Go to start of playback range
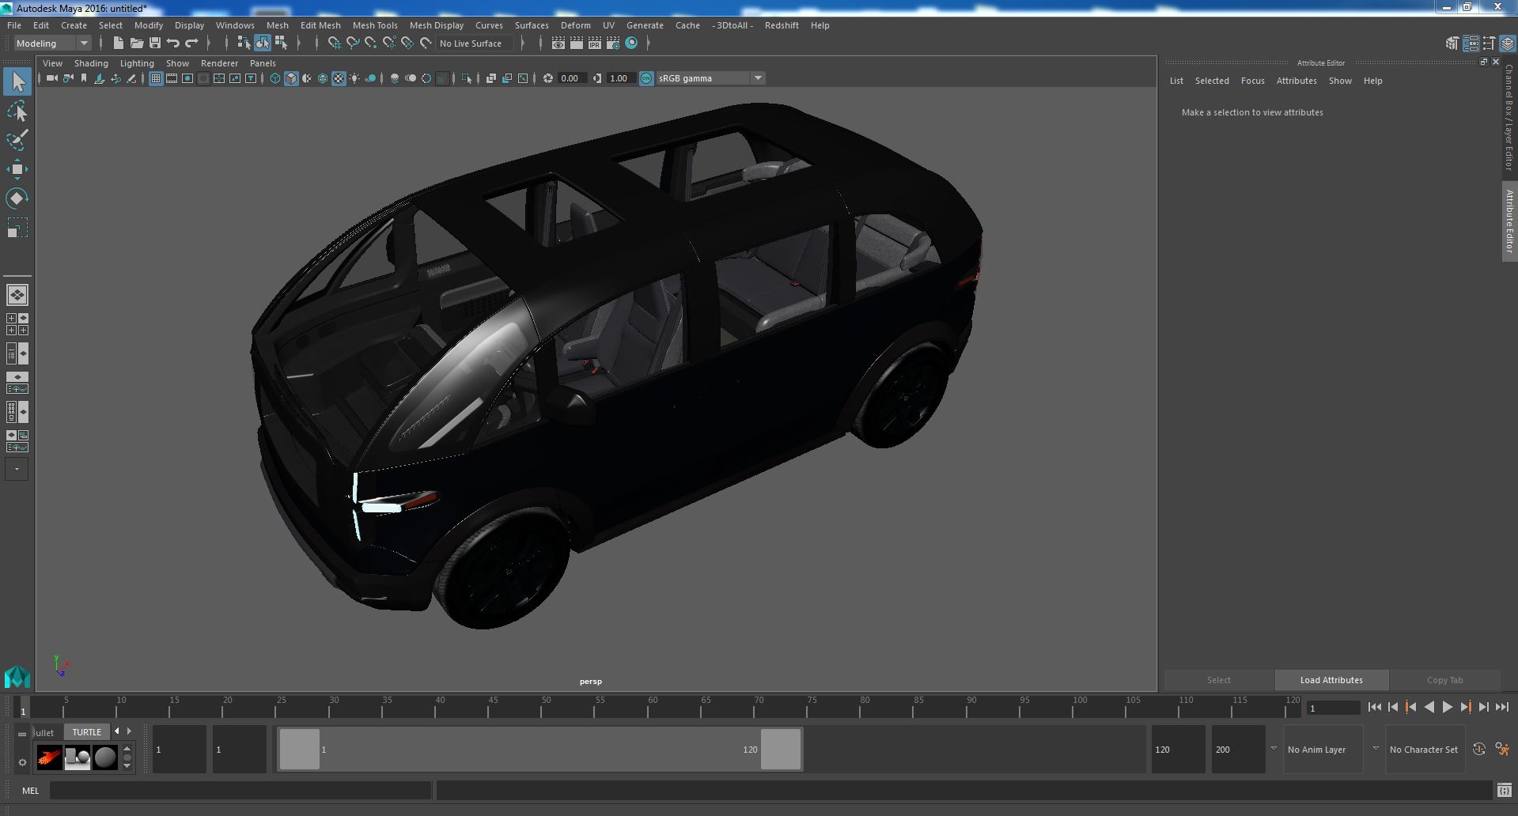 [x=1374, y=708]
